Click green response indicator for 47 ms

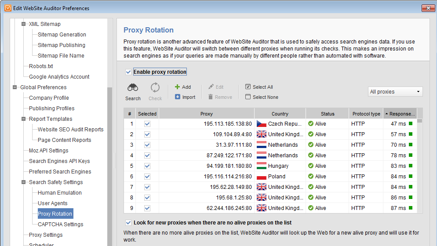click(411, 123)
